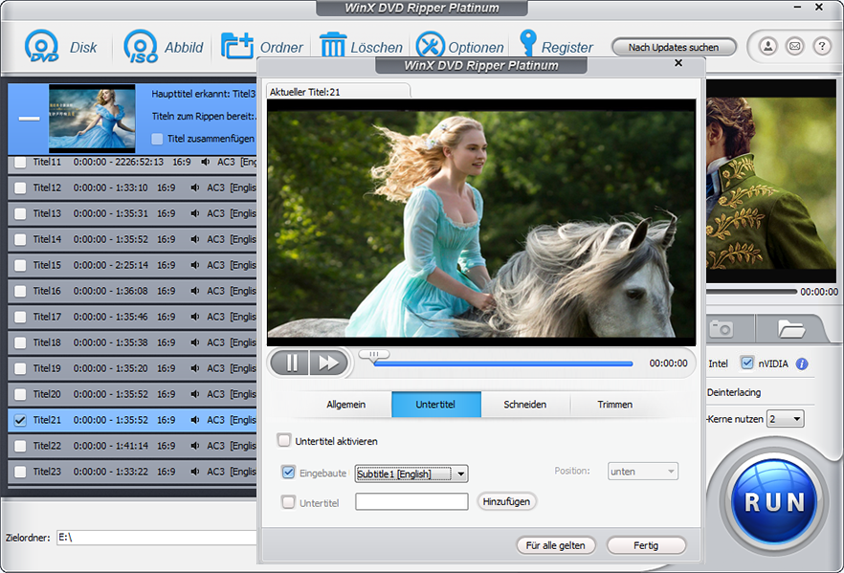
Task: Switch to the Schneiden tab
Action: 524,404
